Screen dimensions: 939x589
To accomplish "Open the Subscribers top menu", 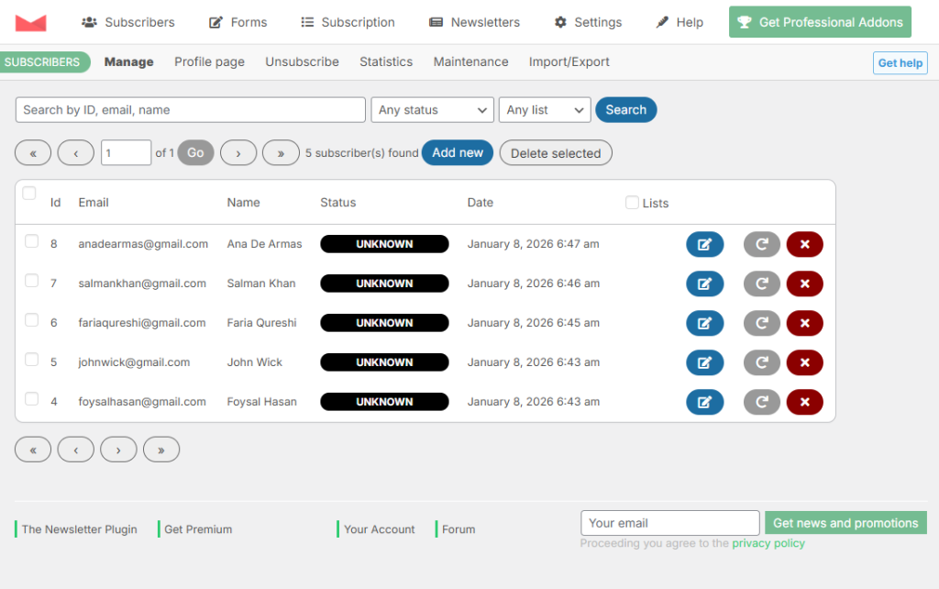I will pos(128,23).
